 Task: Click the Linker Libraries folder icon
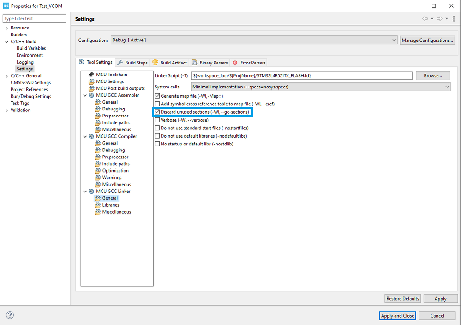(x=98, y=205)
